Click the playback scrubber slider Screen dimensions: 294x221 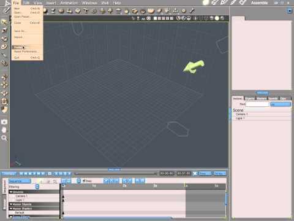tap(115, 174)
